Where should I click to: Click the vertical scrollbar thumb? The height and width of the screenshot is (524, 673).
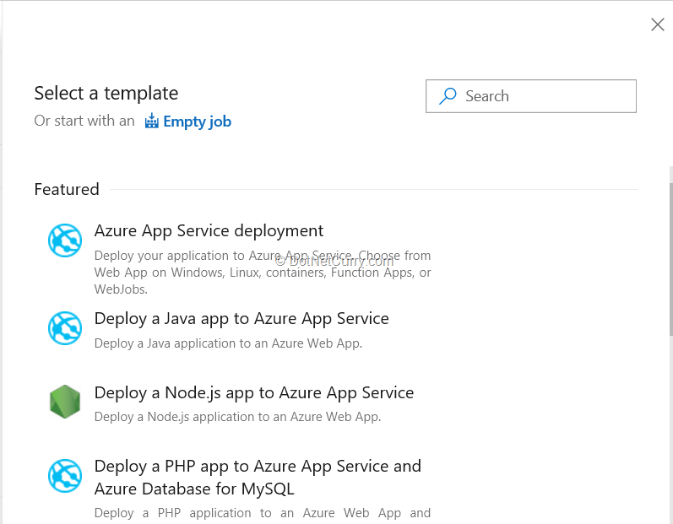670,259
